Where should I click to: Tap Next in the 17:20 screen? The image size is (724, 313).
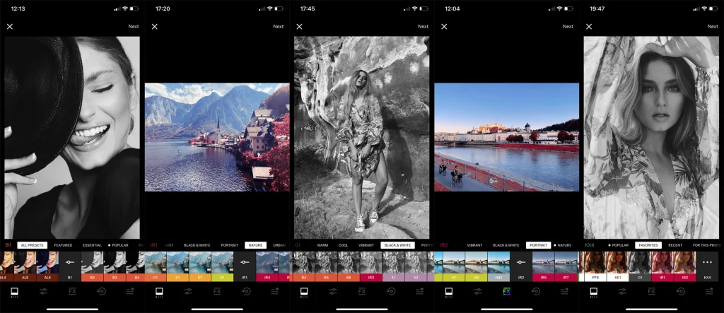pyautogui.click(x=278, y=27)
